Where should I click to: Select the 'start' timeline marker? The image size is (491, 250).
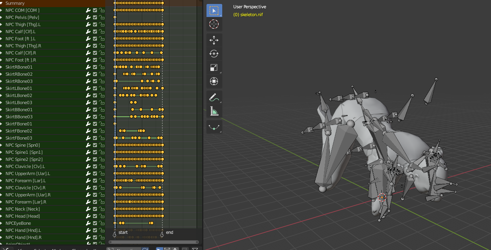point(115,234)
